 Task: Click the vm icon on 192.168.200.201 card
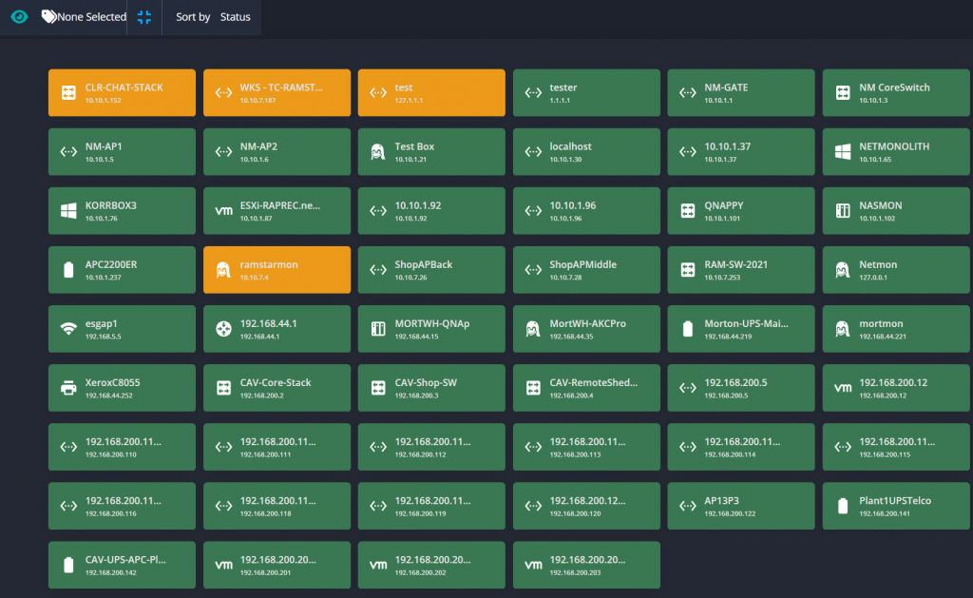(x=223, y=565)
